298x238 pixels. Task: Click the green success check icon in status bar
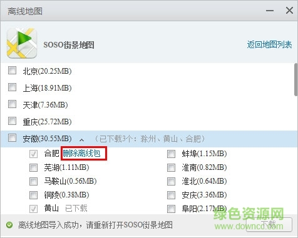coord(9,225)
